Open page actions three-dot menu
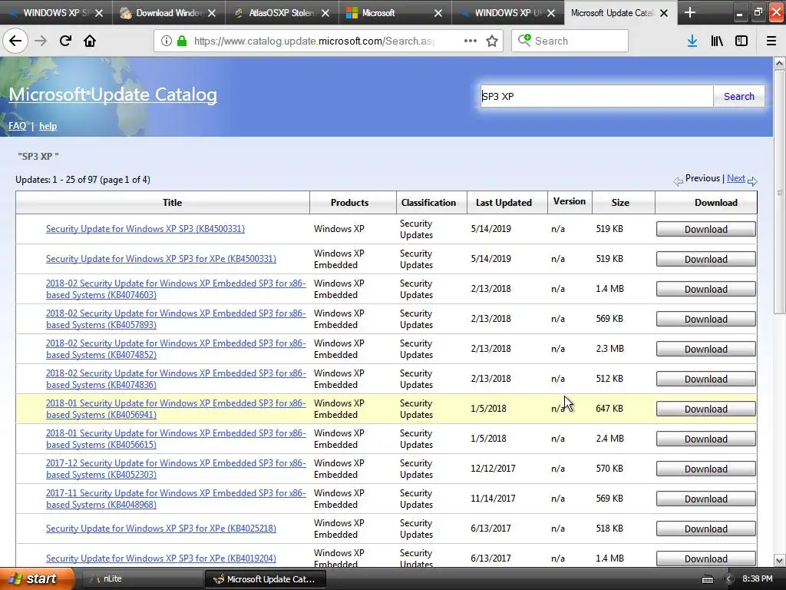This screenshot has height=590, width=786. (x=471, y=41)
